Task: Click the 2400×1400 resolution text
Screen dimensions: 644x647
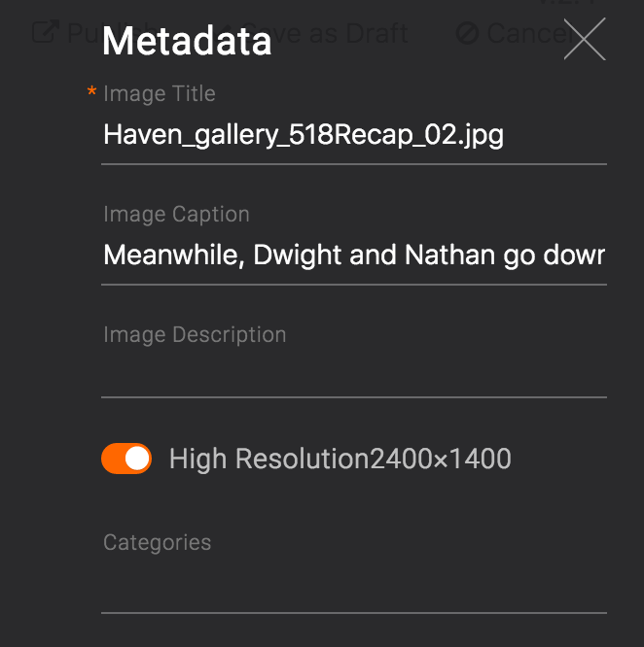Action: [x=441, y=459]
